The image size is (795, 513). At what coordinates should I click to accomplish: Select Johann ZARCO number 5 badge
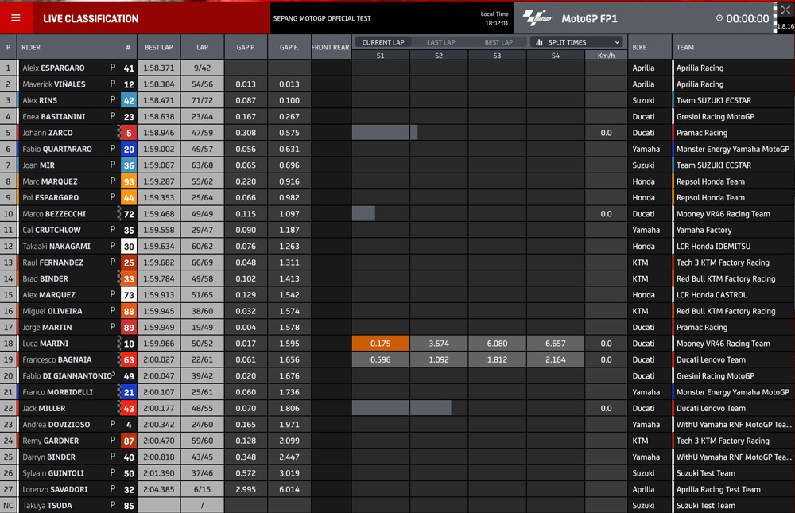(129, 133)
